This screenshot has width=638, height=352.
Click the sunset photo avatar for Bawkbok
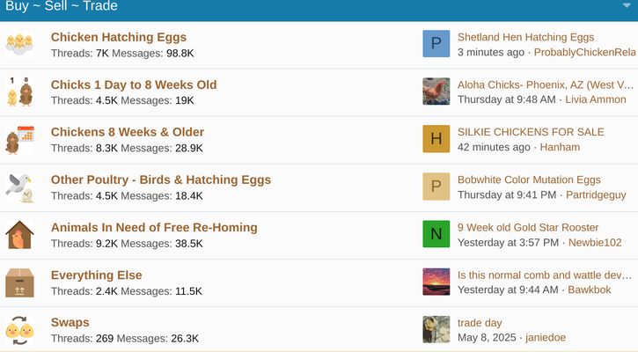tap(436, 282)
